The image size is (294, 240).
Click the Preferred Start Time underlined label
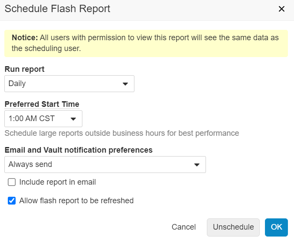[x=42, y=104]
